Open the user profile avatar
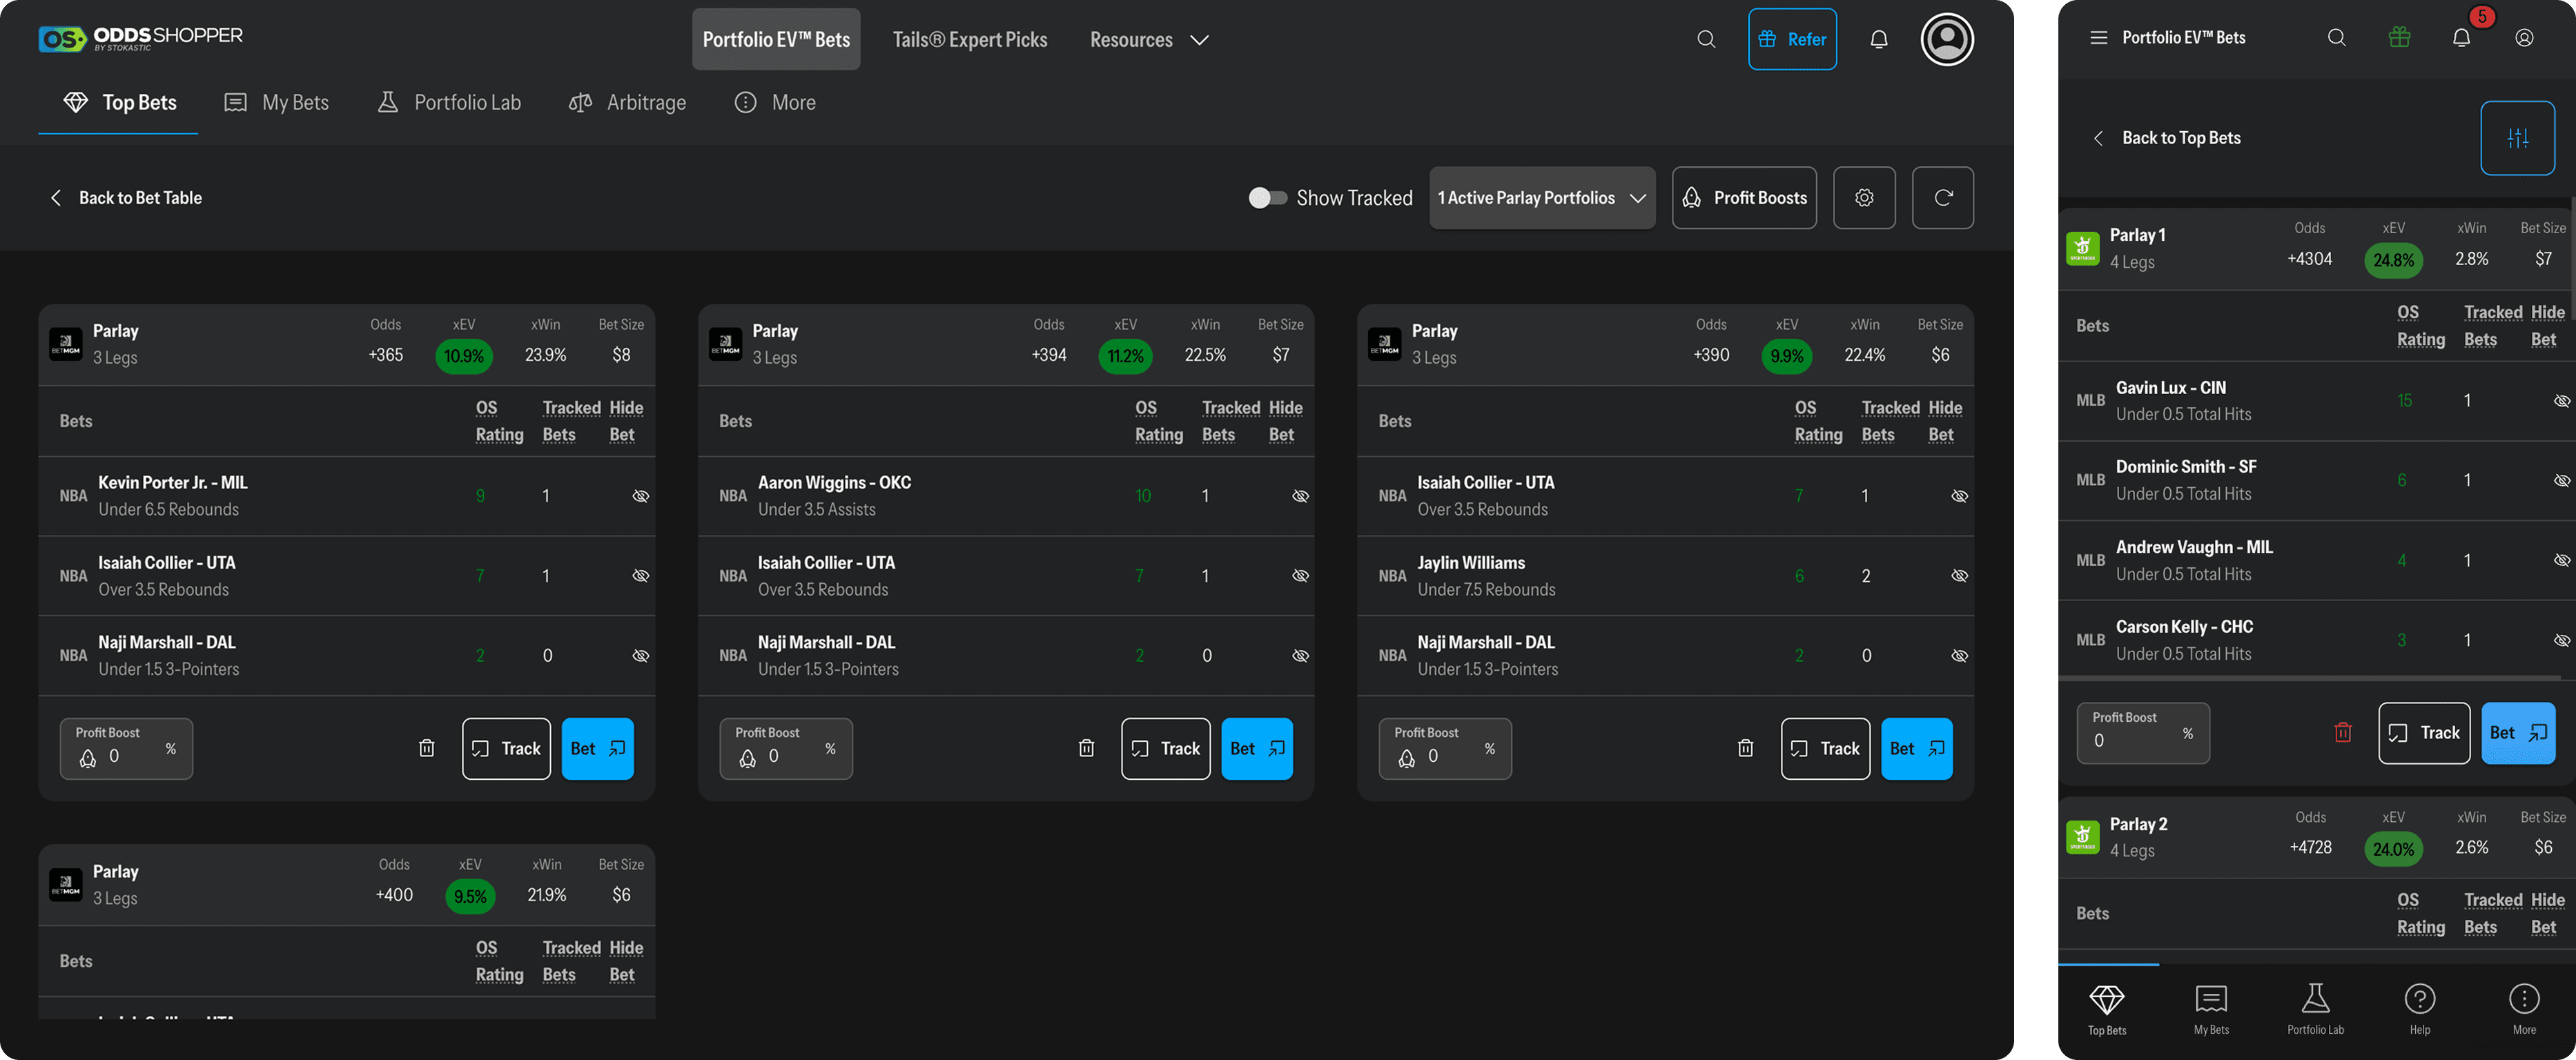The image size is (2576, 1060). pos(1946,39)
